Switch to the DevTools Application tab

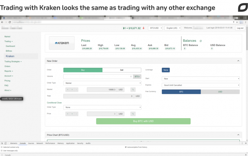pyautogui.click(x=70, y=143)
